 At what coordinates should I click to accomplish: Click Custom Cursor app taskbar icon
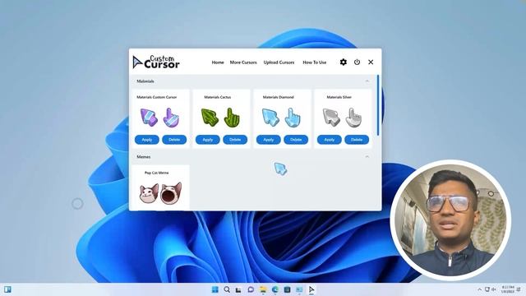[x=311, y=289]
